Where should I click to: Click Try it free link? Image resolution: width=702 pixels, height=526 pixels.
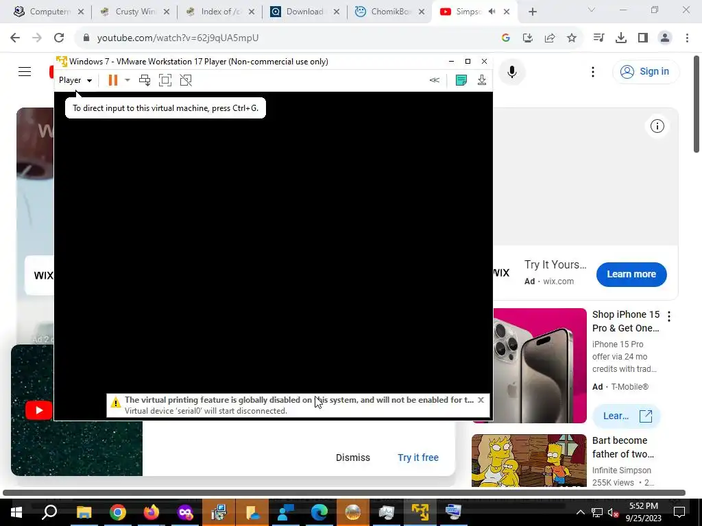(x=417, y=458)
